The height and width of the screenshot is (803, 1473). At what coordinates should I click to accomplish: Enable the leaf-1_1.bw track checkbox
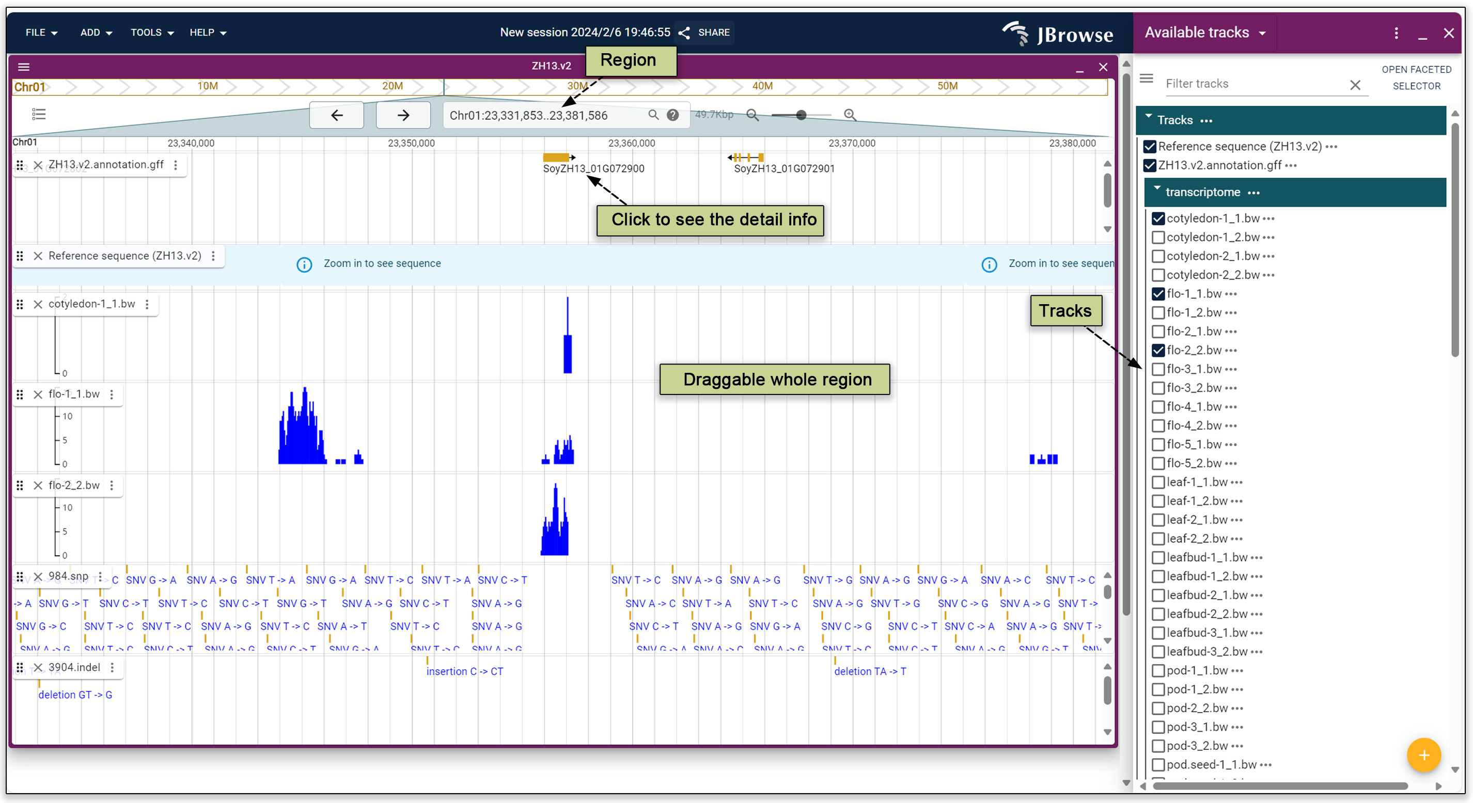[x=1158, y=482]
